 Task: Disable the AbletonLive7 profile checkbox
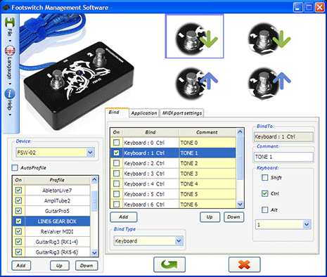pos(18,191)
